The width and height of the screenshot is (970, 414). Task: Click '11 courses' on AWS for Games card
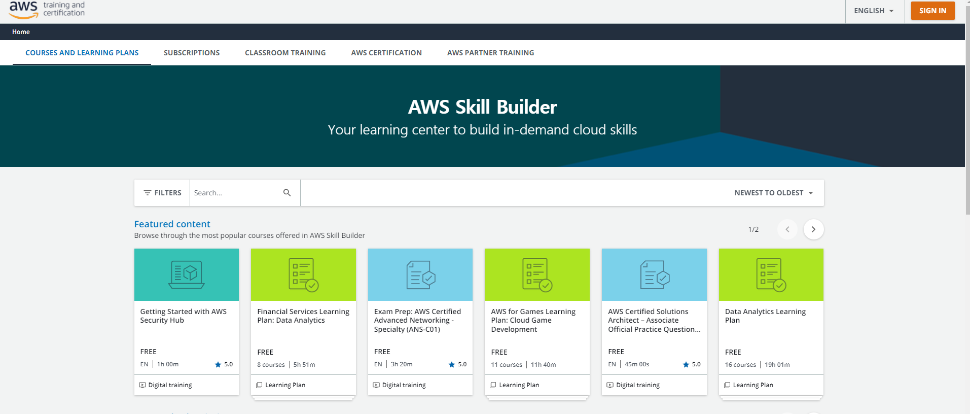click(507, 365)
